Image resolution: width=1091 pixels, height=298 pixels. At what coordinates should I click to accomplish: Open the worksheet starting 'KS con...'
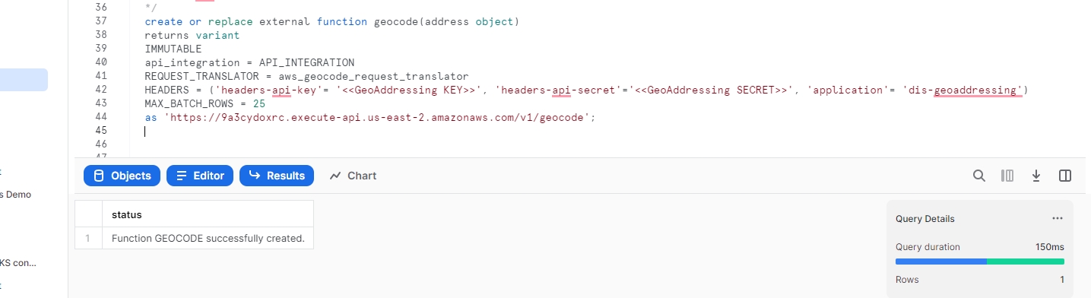click(18, 263)
